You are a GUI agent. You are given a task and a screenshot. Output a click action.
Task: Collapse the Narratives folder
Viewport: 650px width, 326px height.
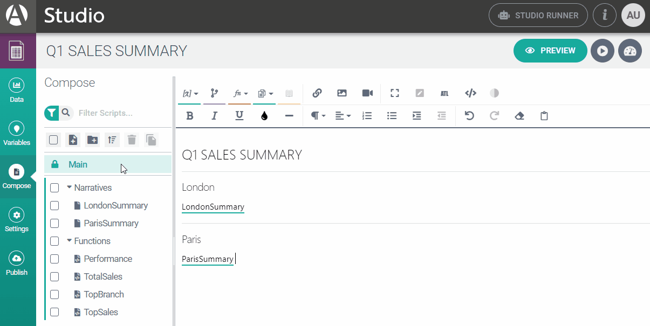[69, 188]
